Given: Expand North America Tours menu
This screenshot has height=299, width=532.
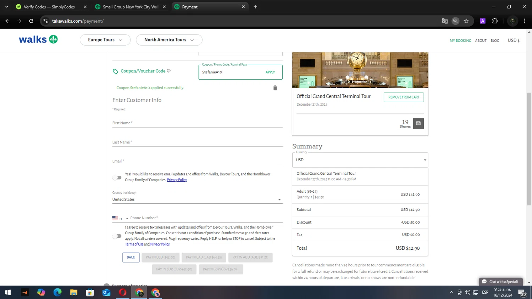Looking at the screenshot, I should coord(169,40).
